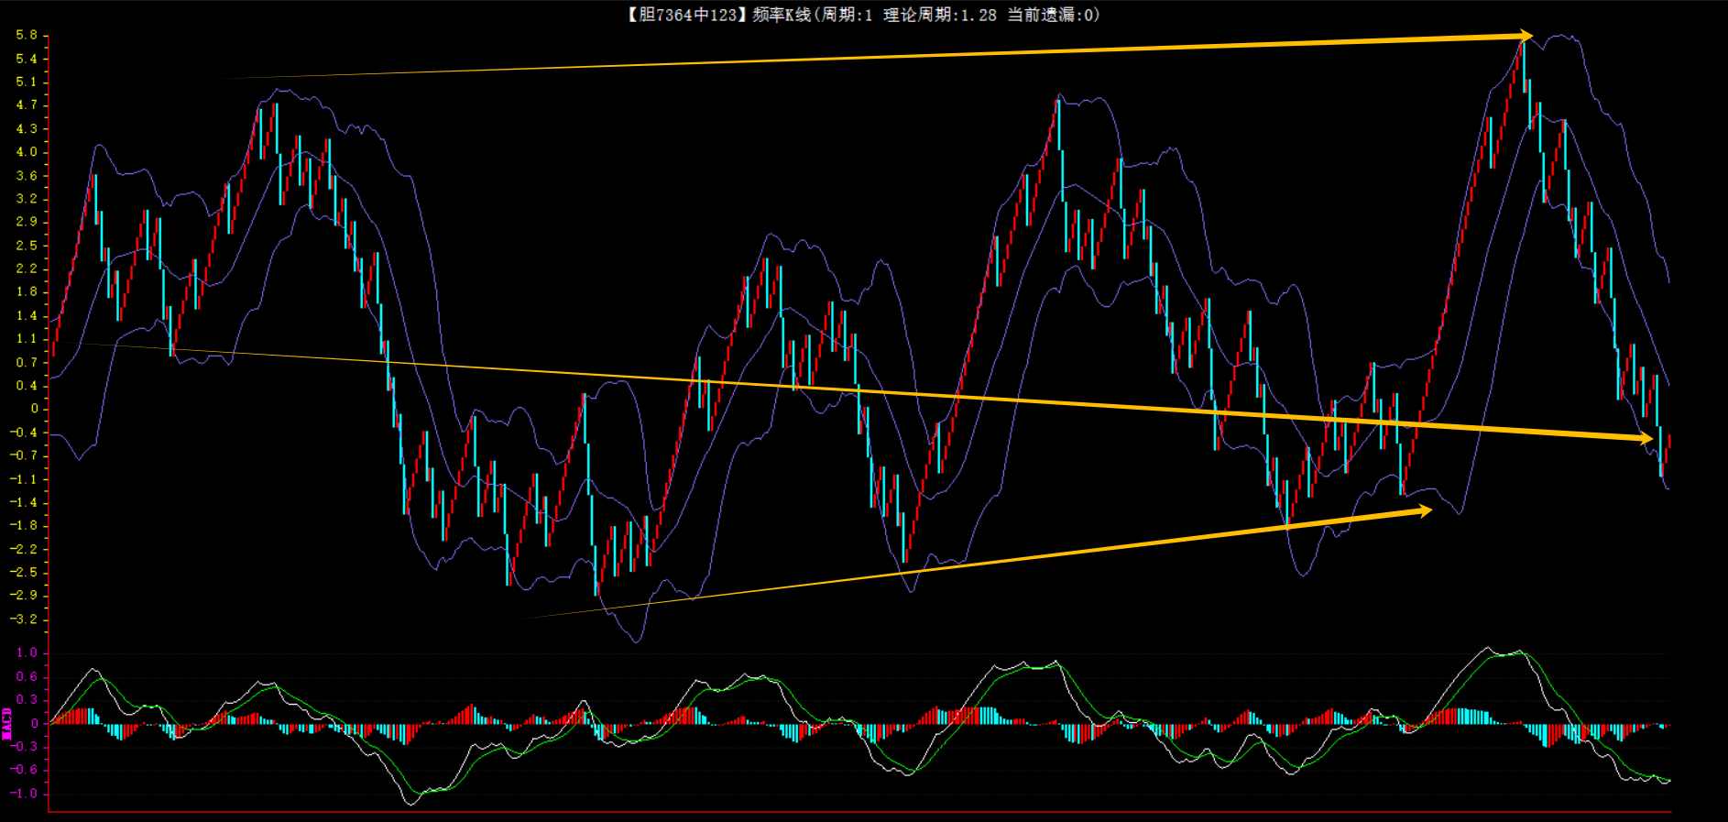
Task: Click the 5.4 value on the price axis
Action: [27, 59]
